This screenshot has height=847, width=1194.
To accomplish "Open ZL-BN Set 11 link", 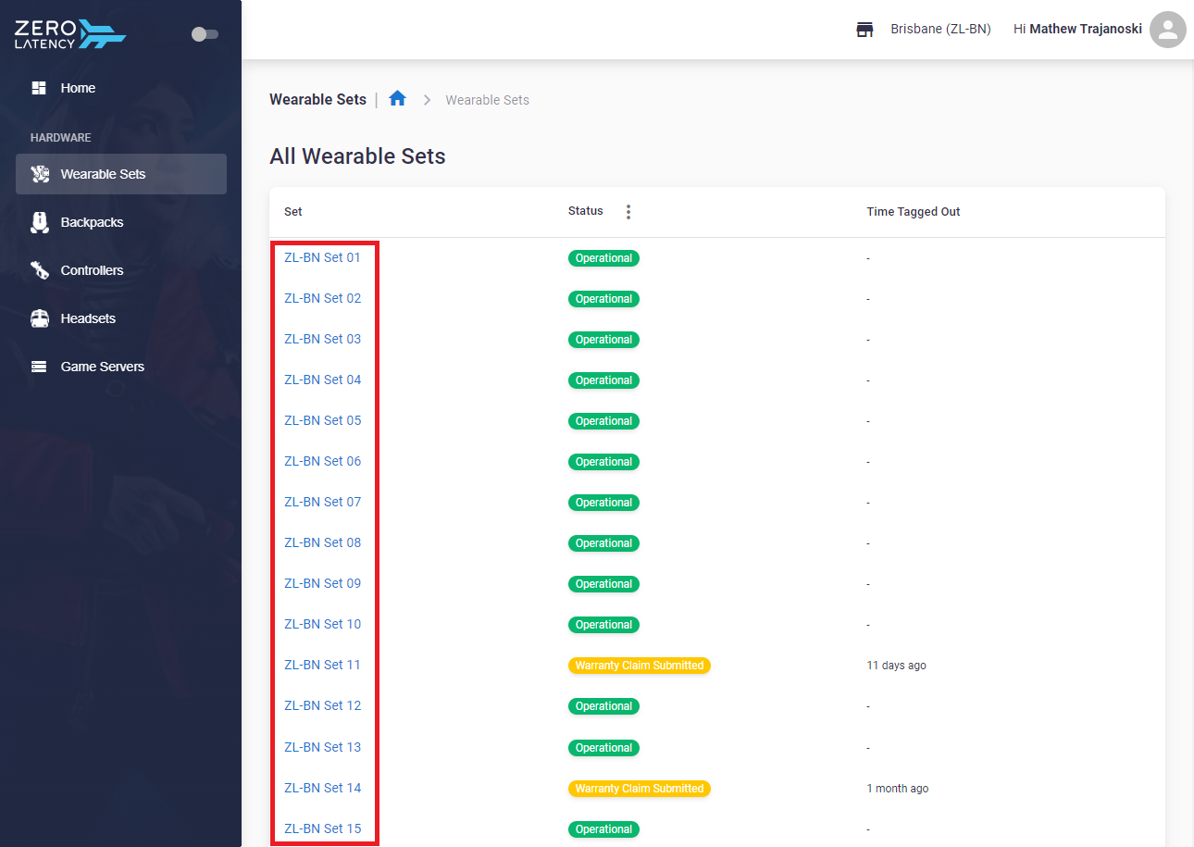I will [x=322, y=665].
